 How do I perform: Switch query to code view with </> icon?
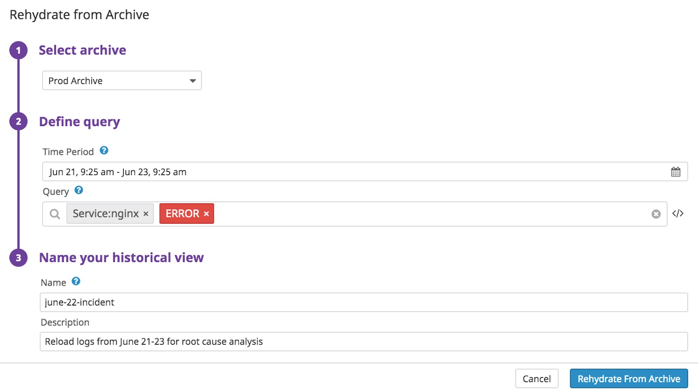click(x=678, y=213)
